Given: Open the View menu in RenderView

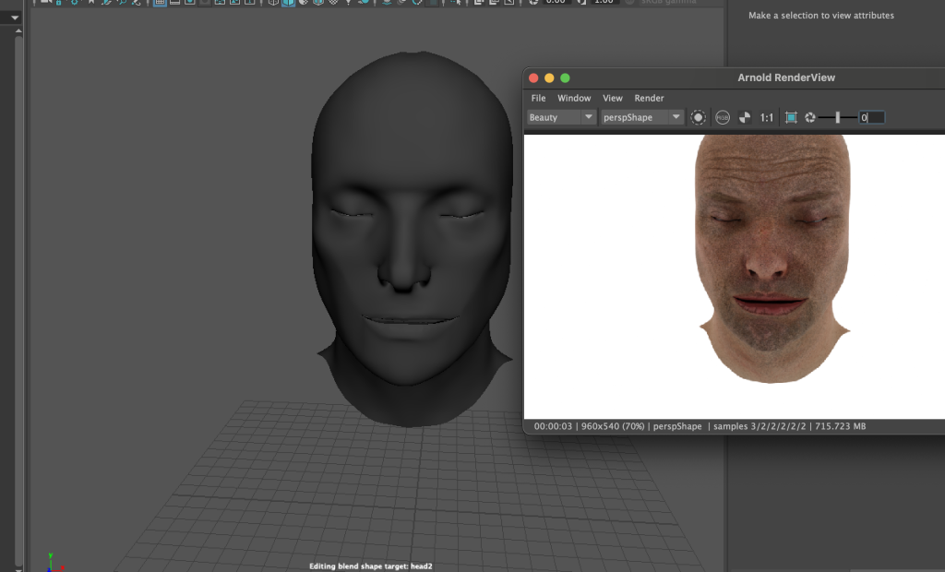Looking at the screenshot, I should pos(613,98).
